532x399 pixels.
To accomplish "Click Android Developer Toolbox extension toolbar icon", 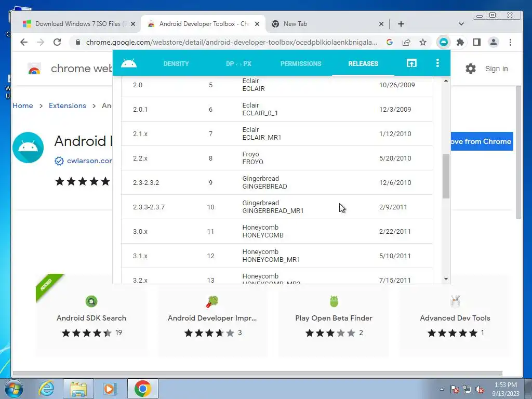I will [x=444, y=43].
